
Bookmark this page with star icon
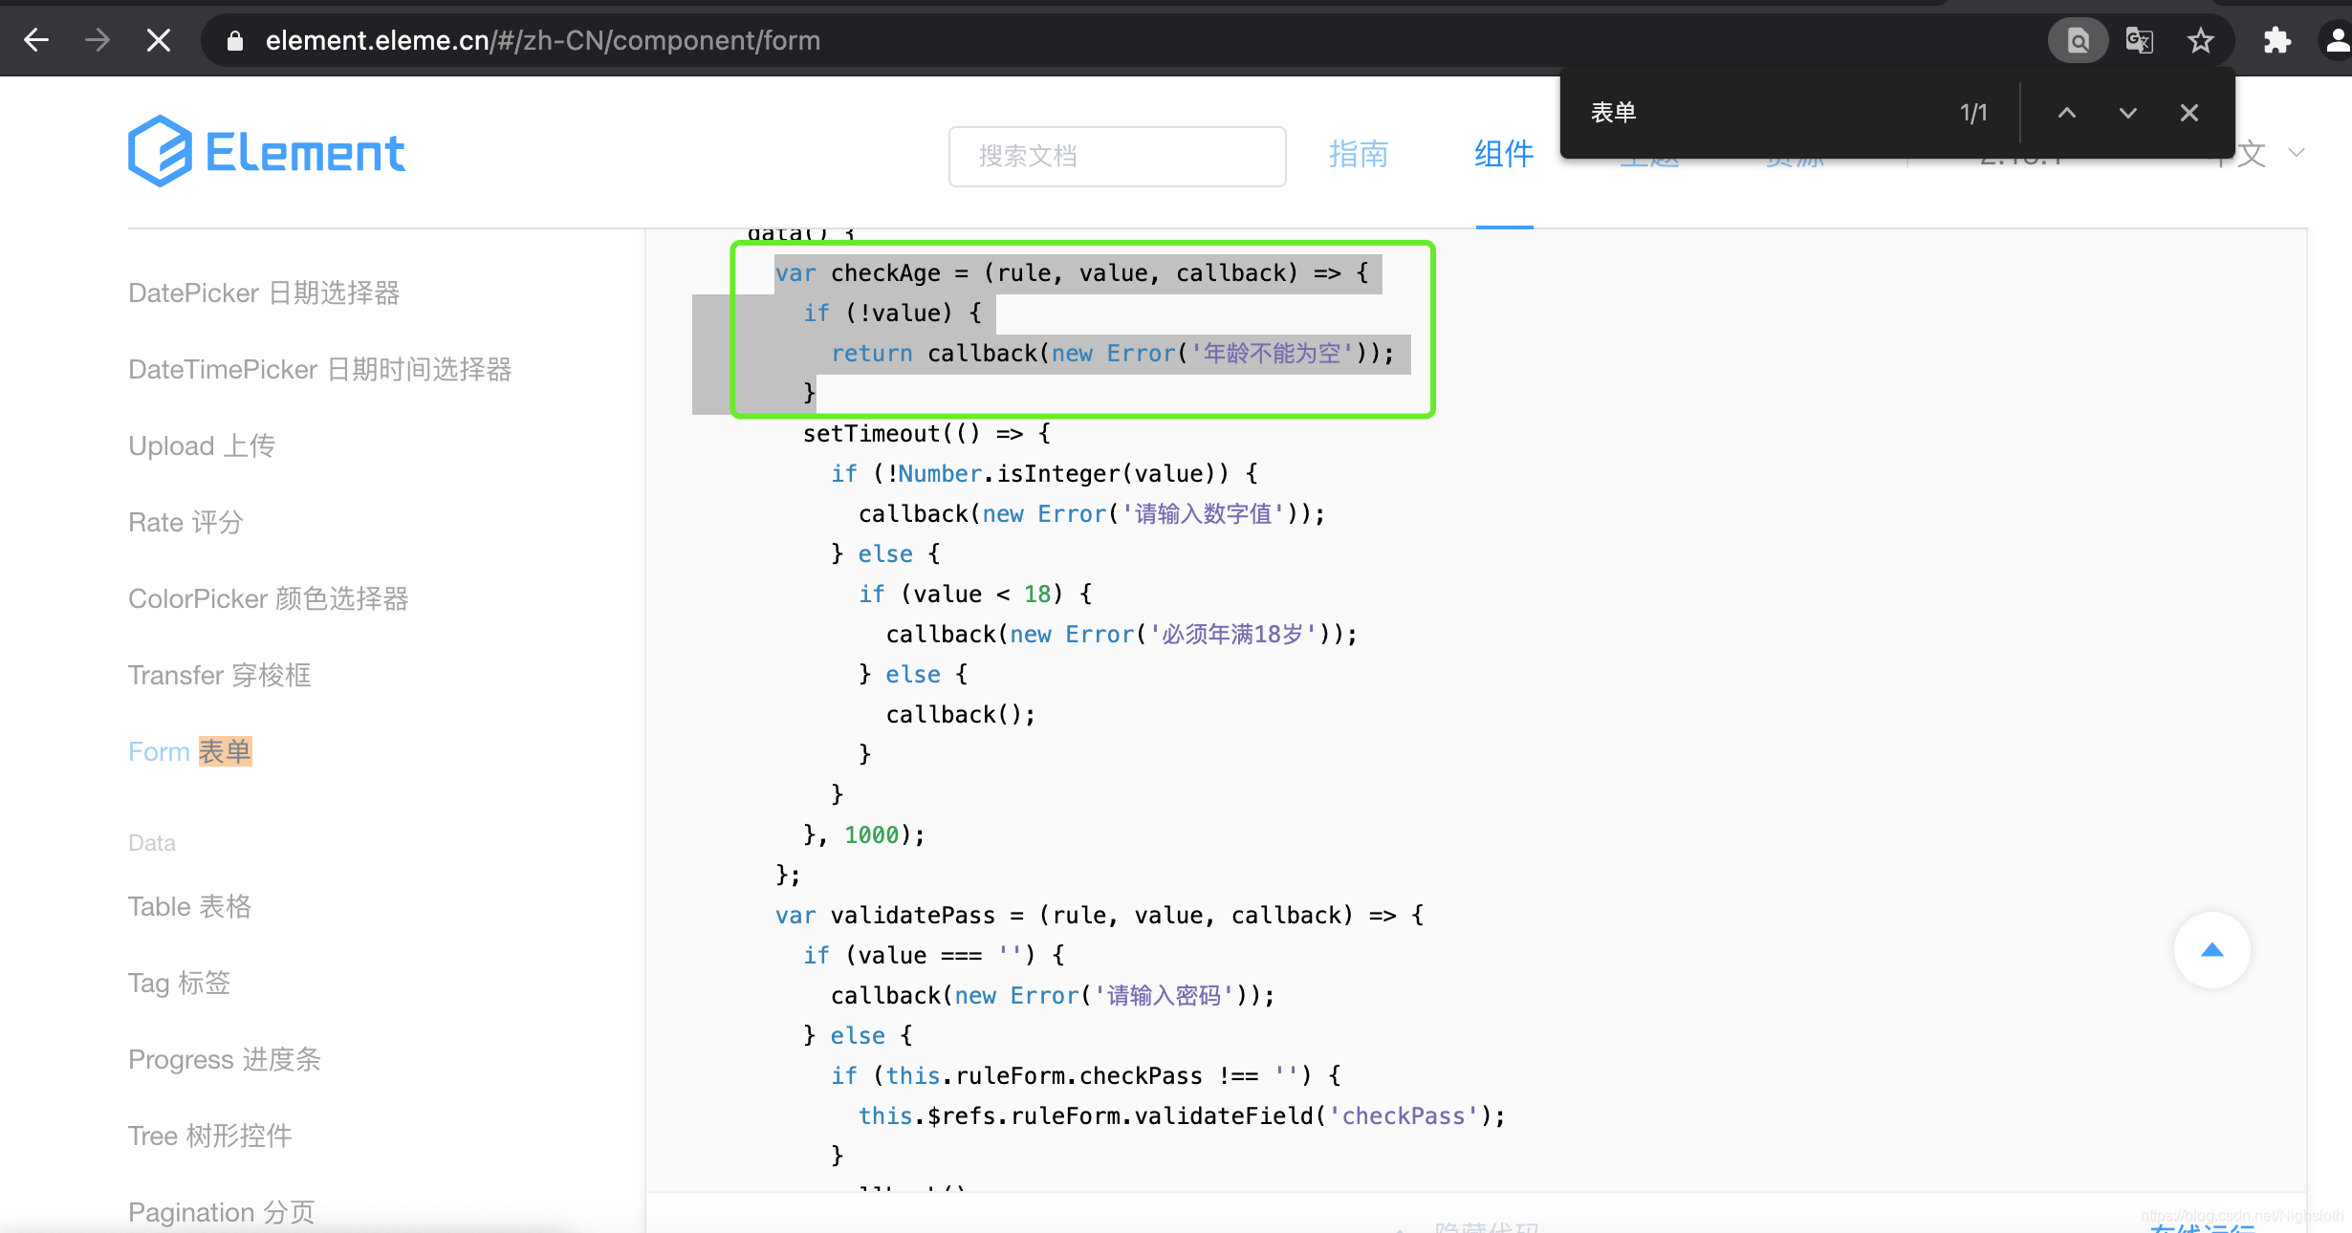(2200, 40)
